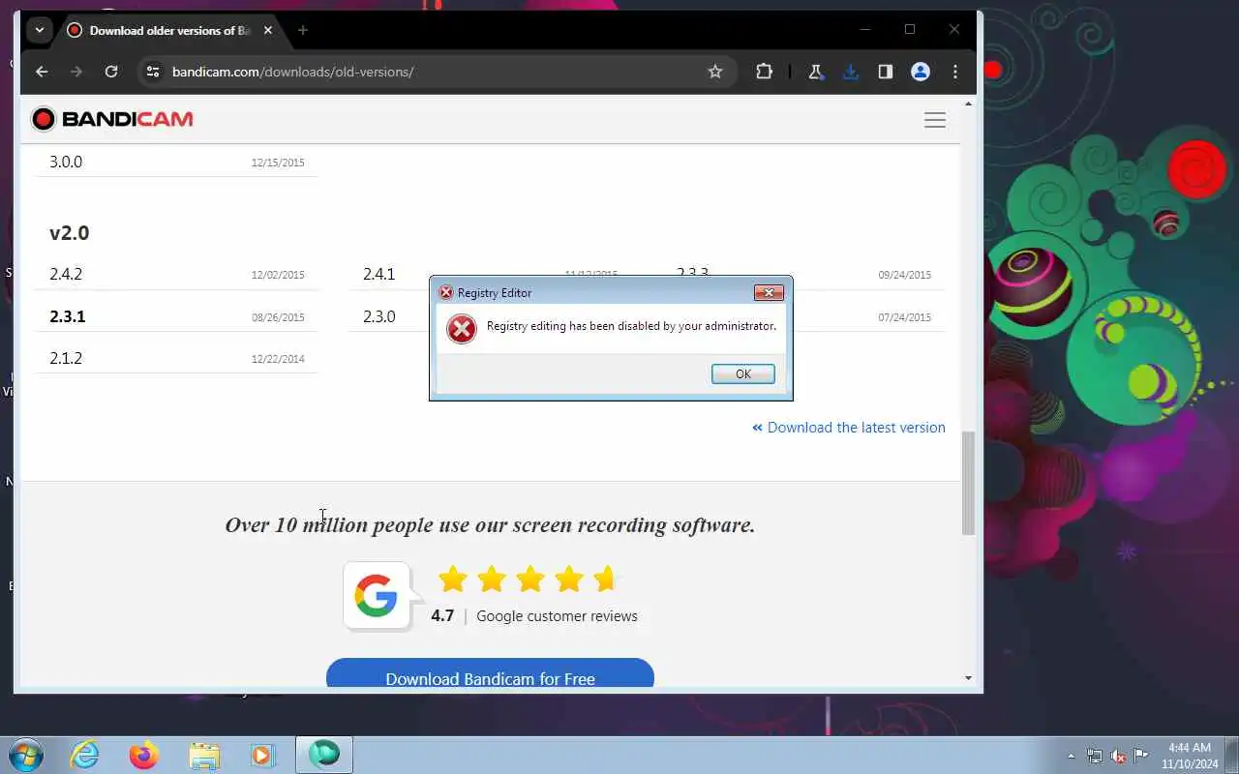Click the browser forward arrow

tap(76, 72)
